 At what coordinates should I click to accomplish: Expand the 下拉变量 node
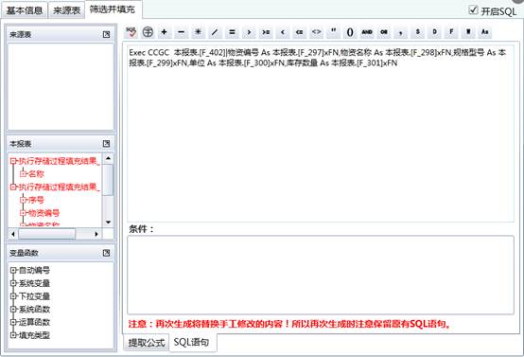coord(13,296)
